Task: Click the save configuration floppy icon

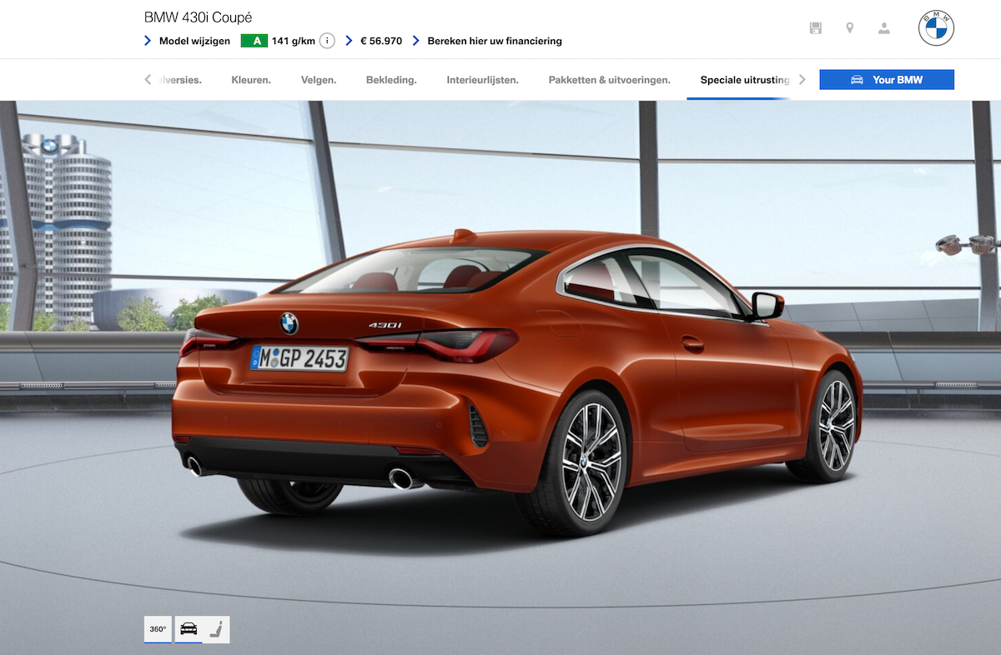Action: click(x=816, y=28)
